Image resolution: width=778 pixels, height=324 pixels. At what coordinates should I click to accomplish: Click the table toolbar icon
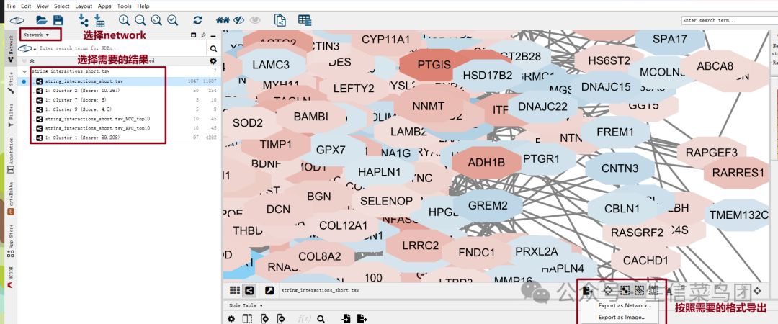305,20
